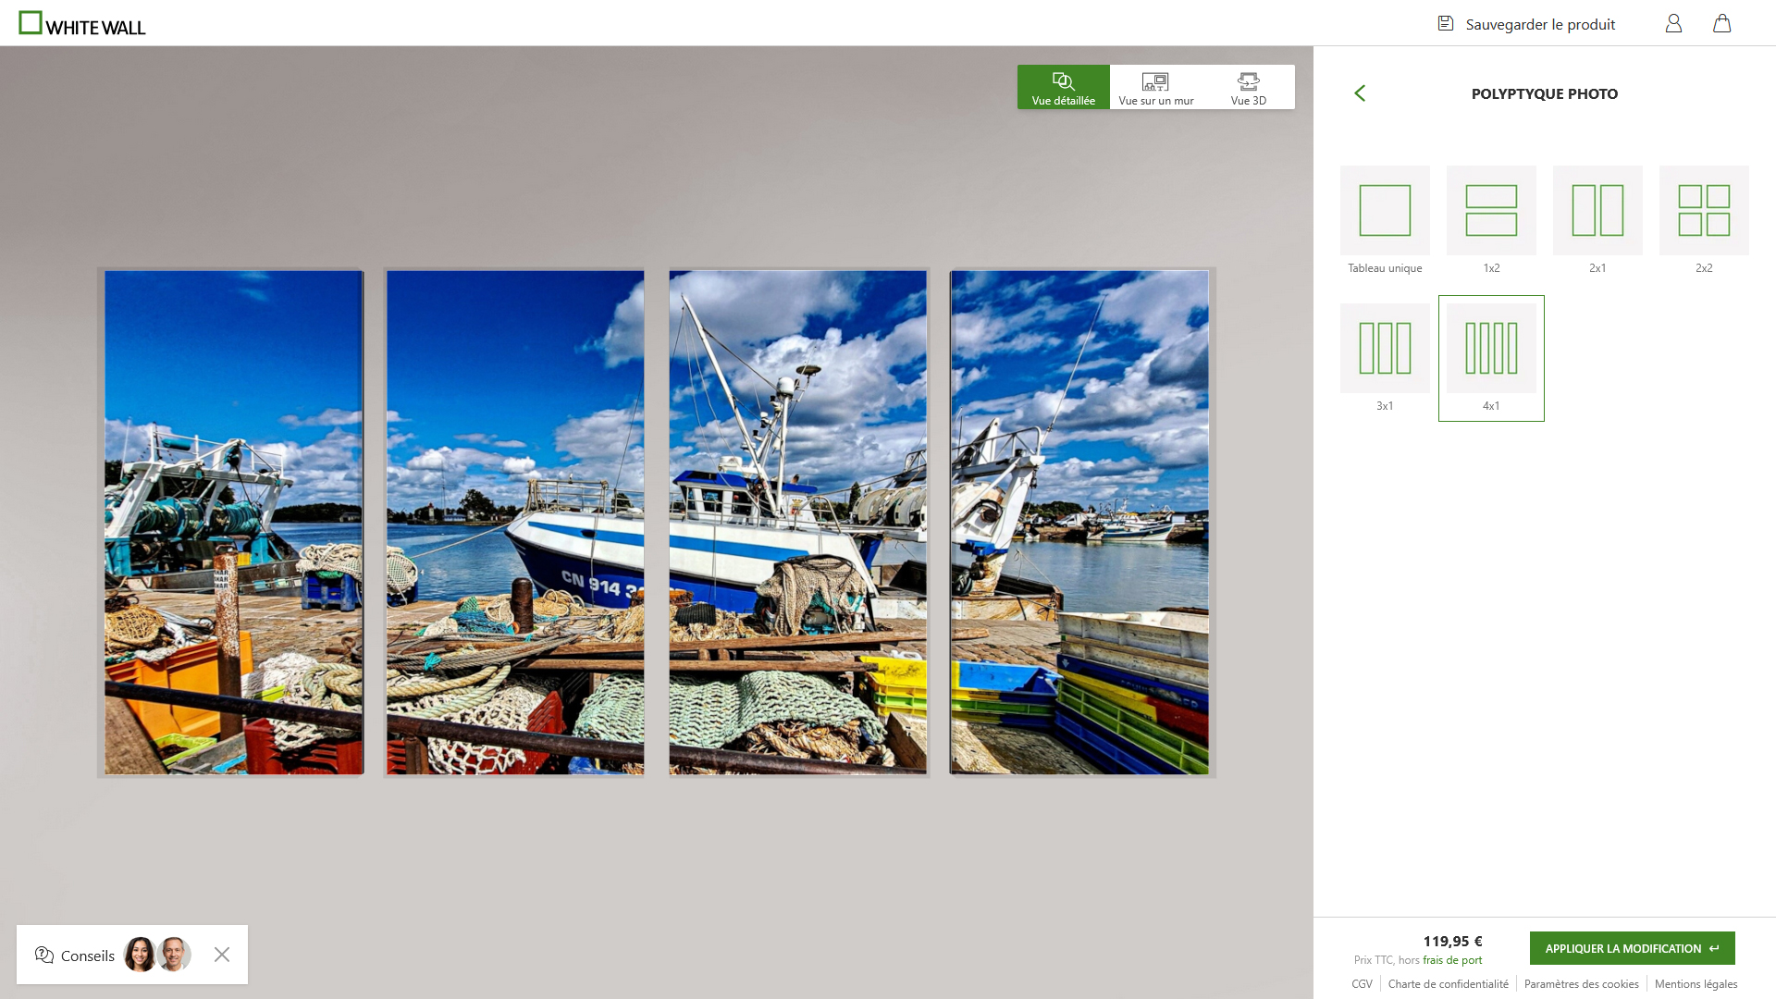Click the third photo panel
Viewport: 1776px width, 999px height.
(x=797, y=523)
